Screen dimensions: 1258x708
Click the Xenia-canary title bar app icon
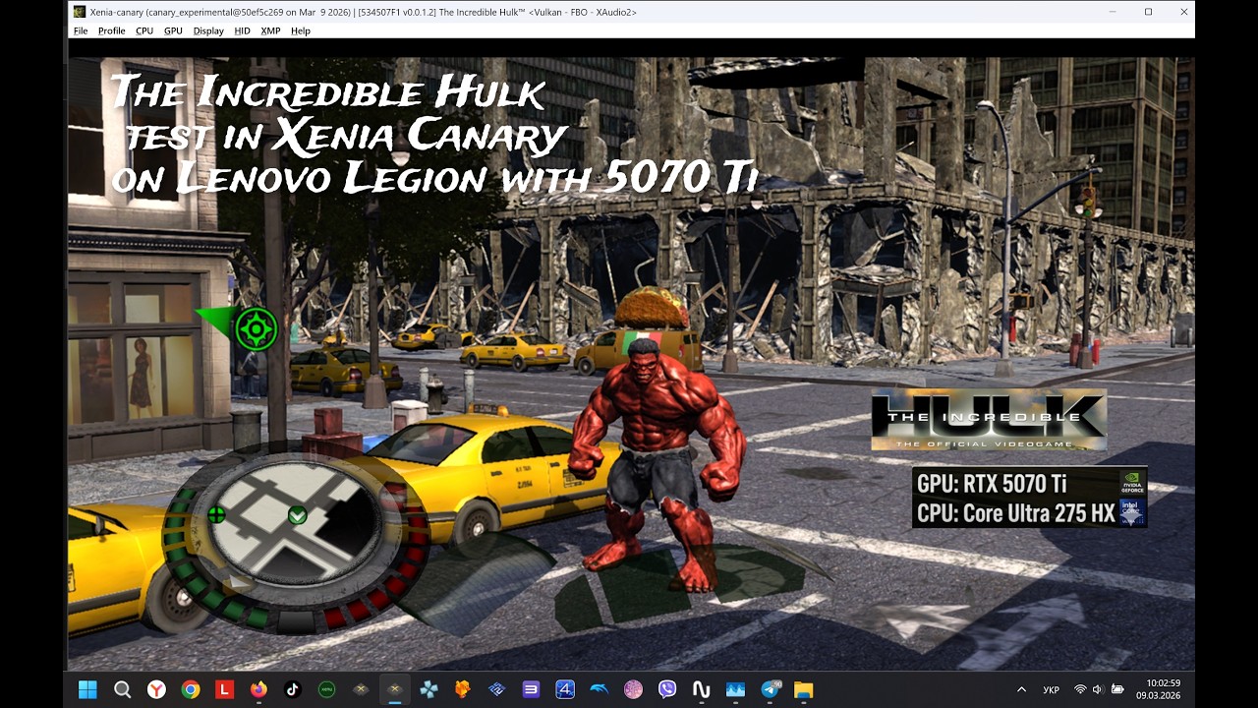(80, 12)
